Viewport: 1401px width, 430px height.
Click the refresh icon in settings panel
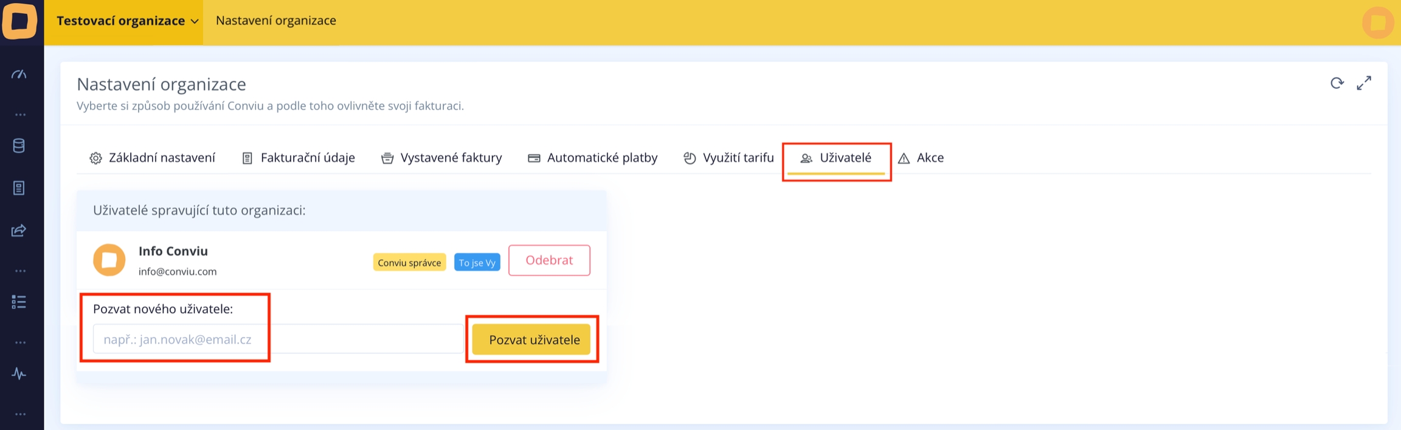[1337, 83]
